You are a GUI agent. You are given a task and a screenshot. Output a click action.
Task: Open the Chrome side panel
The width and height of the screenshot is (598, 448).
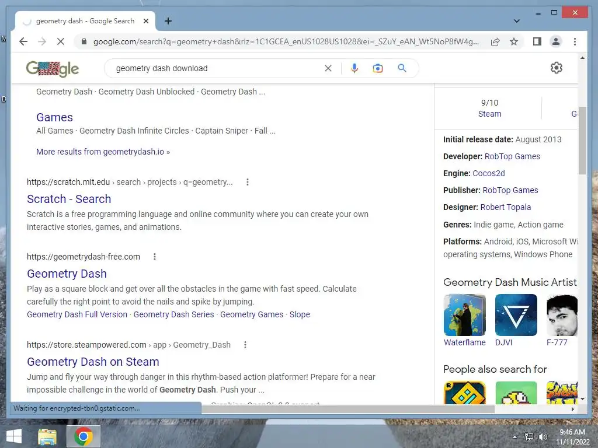tap(537, 41)
